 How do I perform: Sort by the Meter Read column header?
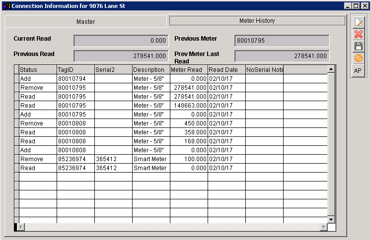[x=189, y=70]
